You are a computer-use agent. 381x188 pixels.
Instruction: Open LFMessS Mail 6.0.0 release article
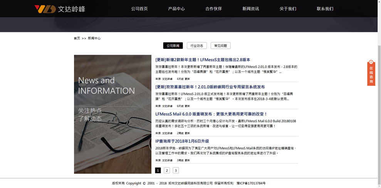[x=211, y=114]
